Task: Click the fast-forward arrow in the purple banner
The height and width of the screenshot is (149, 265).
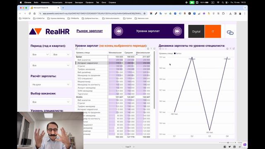Action: tap(177, 31)
